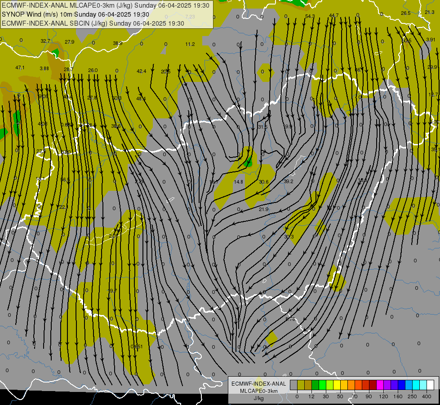Click the map value 16.7
Screen dimensions: 440x405
click(x=214, y=182)
